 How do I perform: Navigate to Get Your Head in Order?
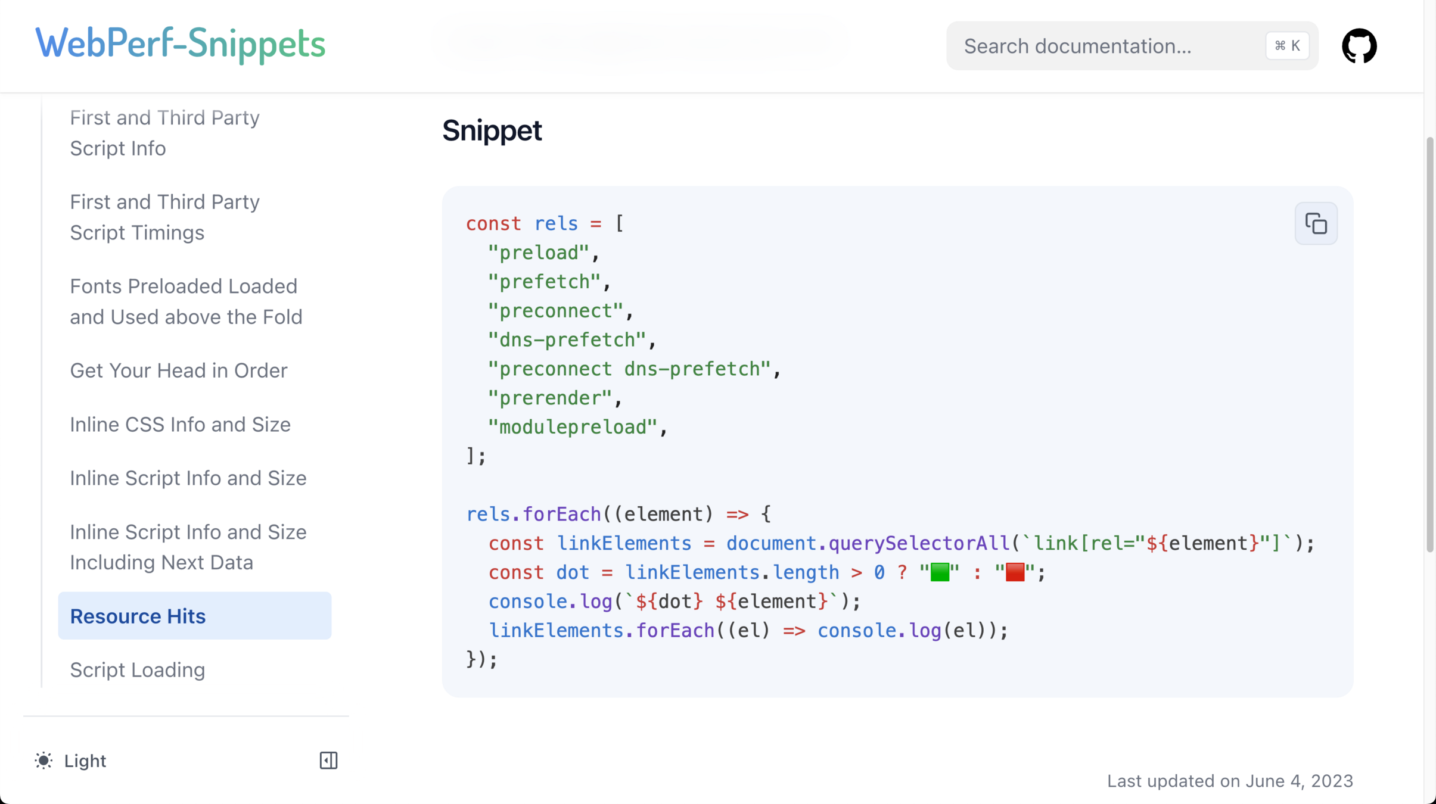tap(179, 370)
